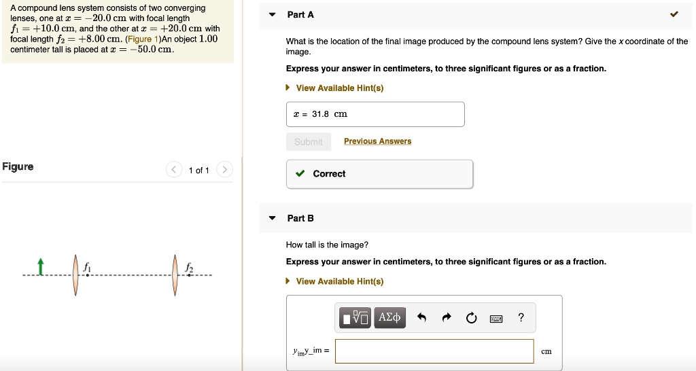696x371 pixels.
Task: Click the Part B image height input field
Action: [434, 351]
